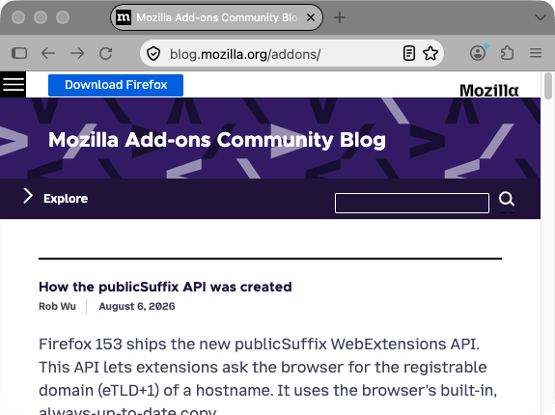The width and height of the screenshot is (555, 415).
Task: Open the tracking protection shield panel
Action: click(x=153, y=54)
